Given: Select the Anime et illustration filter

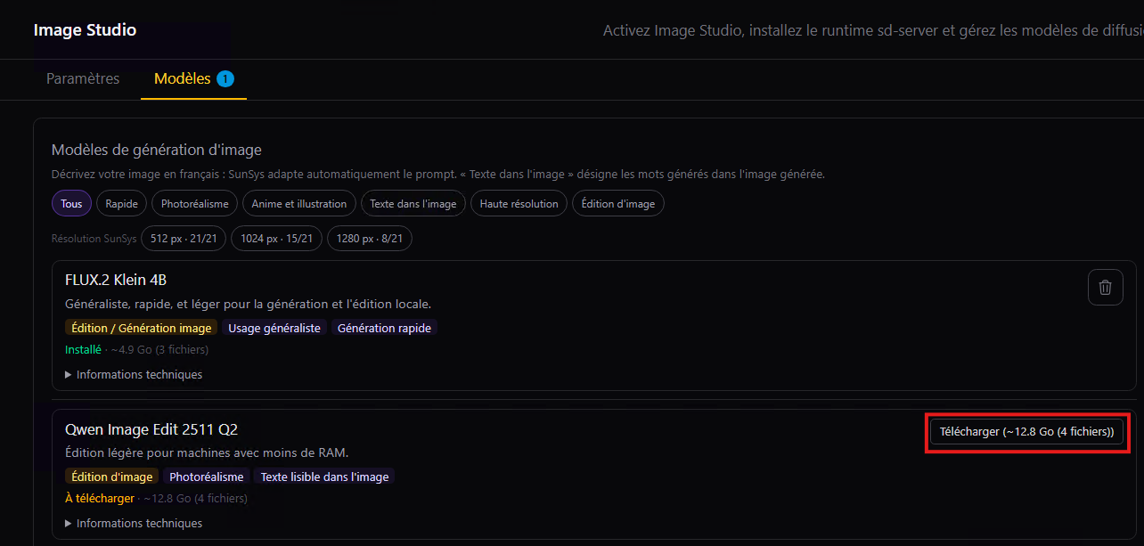Looking at the screenshot, I should click(299, 204).
